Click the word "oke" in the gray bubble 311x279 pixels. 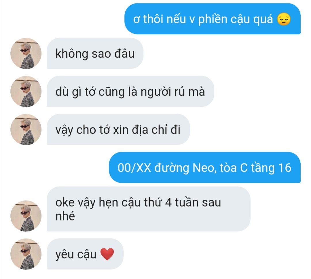click(x=65, y=203)
